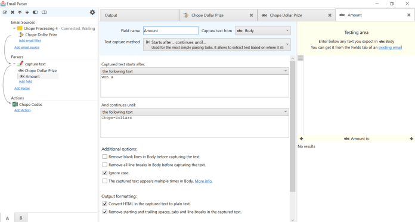The image size is (415, 222).
Task: Open the Capture text from Body dropdown
Action: click(263, 31)
